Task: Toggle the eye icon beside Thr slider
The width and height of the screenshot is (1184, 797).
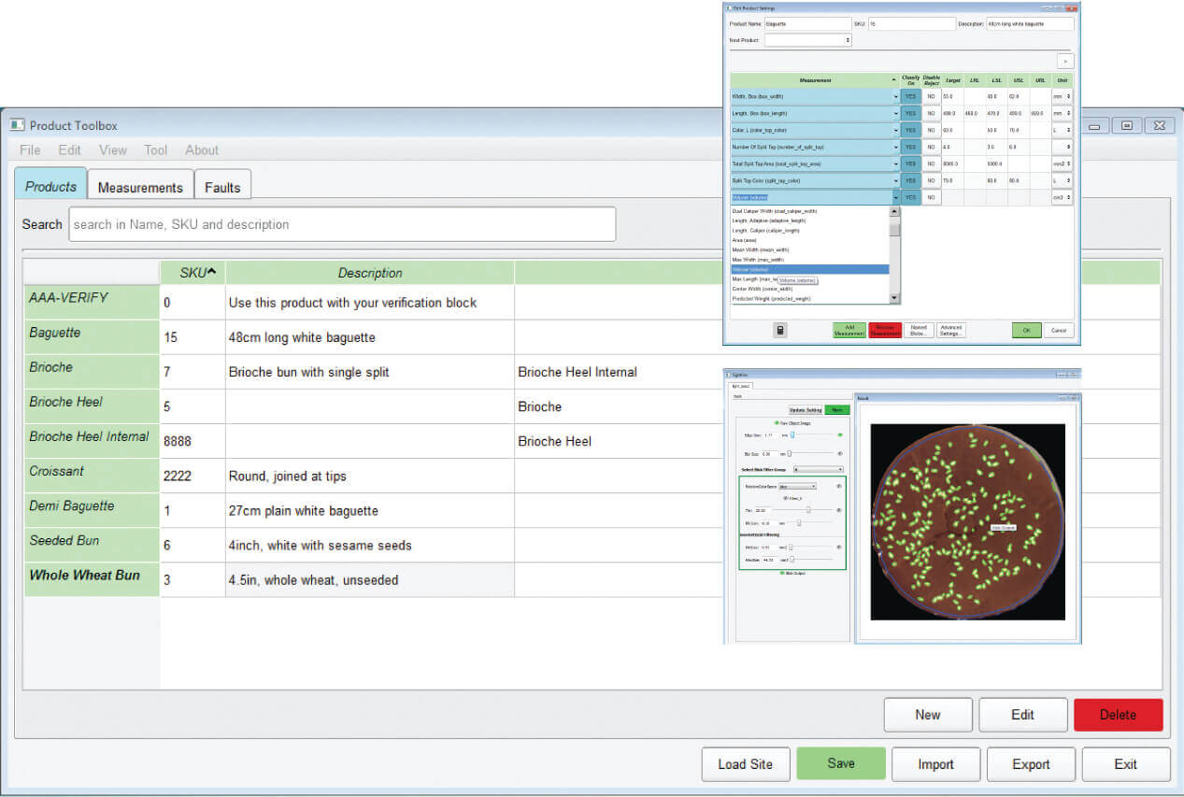Action: [x=839, y=510]
